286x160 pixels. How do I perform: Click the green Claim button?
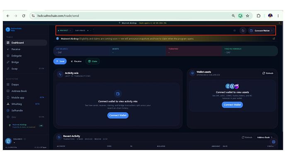[x=92, y=61]
